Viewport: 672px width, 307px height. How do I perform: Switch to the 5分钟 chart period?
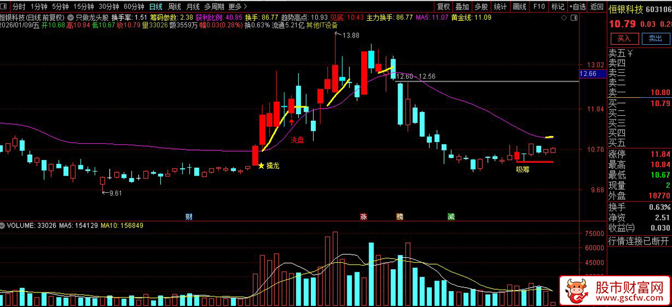click(60, 7)
